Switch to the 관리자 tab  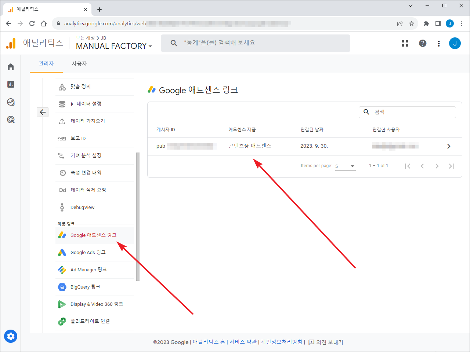pos(46,63)
